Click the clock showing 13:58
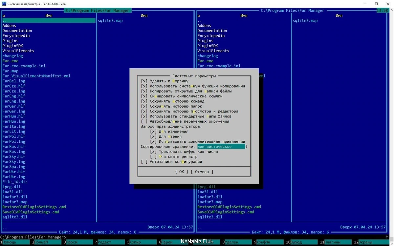Image resolution: width=394 pixels, height=246 pixels. (x=383, y=10)
